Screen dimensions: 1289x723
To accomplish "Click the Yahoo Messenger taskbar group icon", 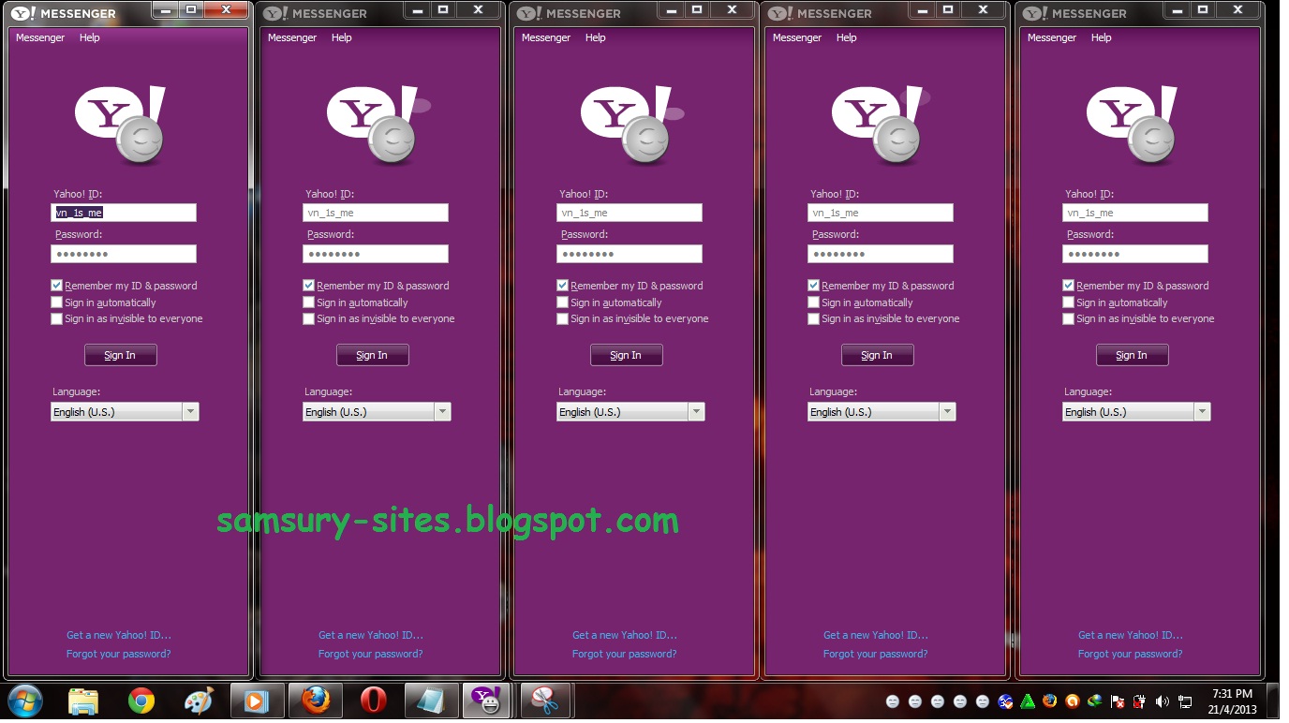I will pyautogui.click(x=486, y=701).
